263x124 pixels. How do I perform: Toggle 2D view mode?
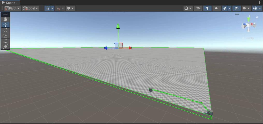tap(198, 8)
